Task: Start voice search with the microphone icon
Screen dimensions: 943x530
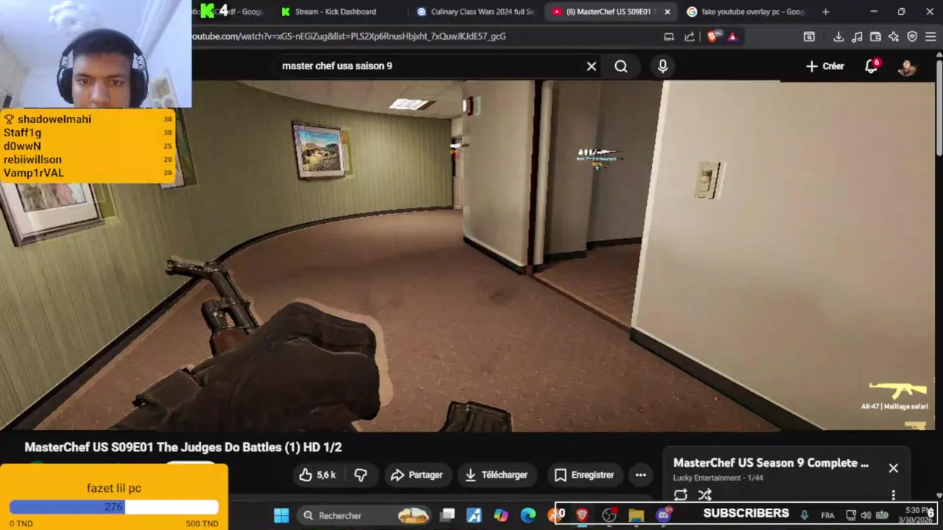Action: 662,66
